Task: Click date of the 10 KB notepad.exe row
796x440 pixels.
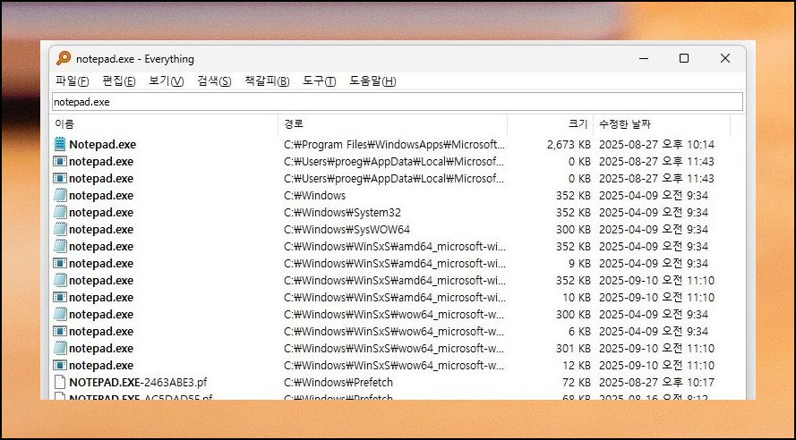Action: coord(656,297)
